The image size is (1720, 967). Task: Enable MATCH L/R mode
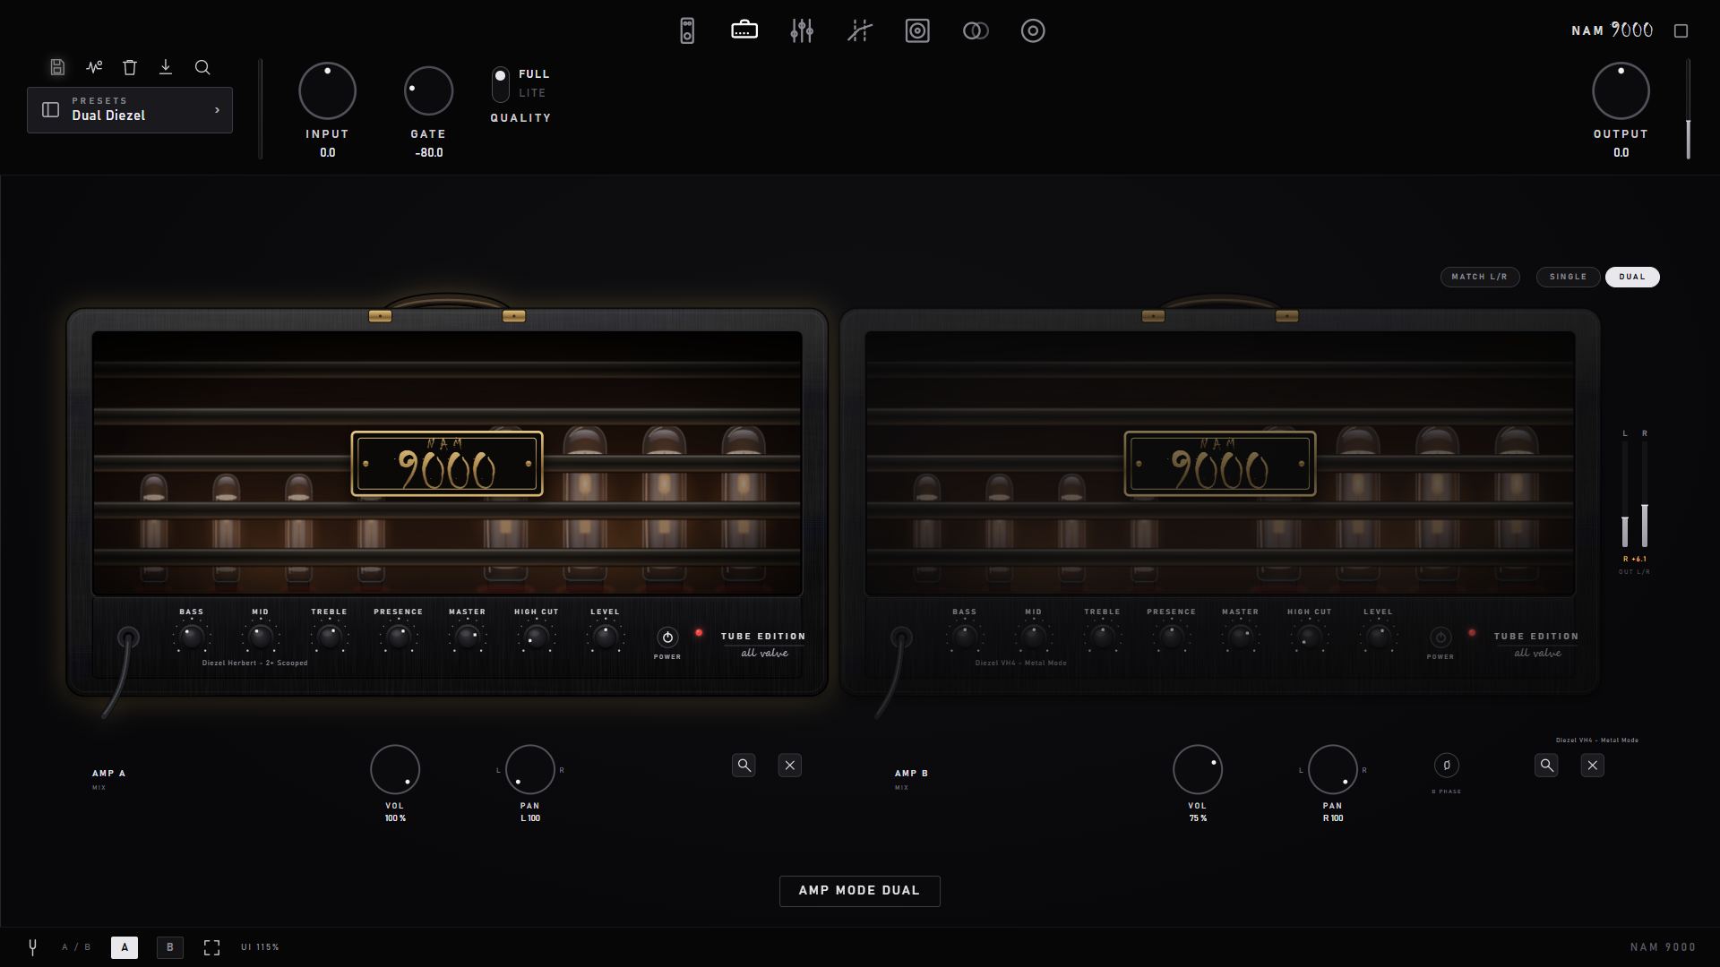pyautogui.click(x=1480, y=277)
